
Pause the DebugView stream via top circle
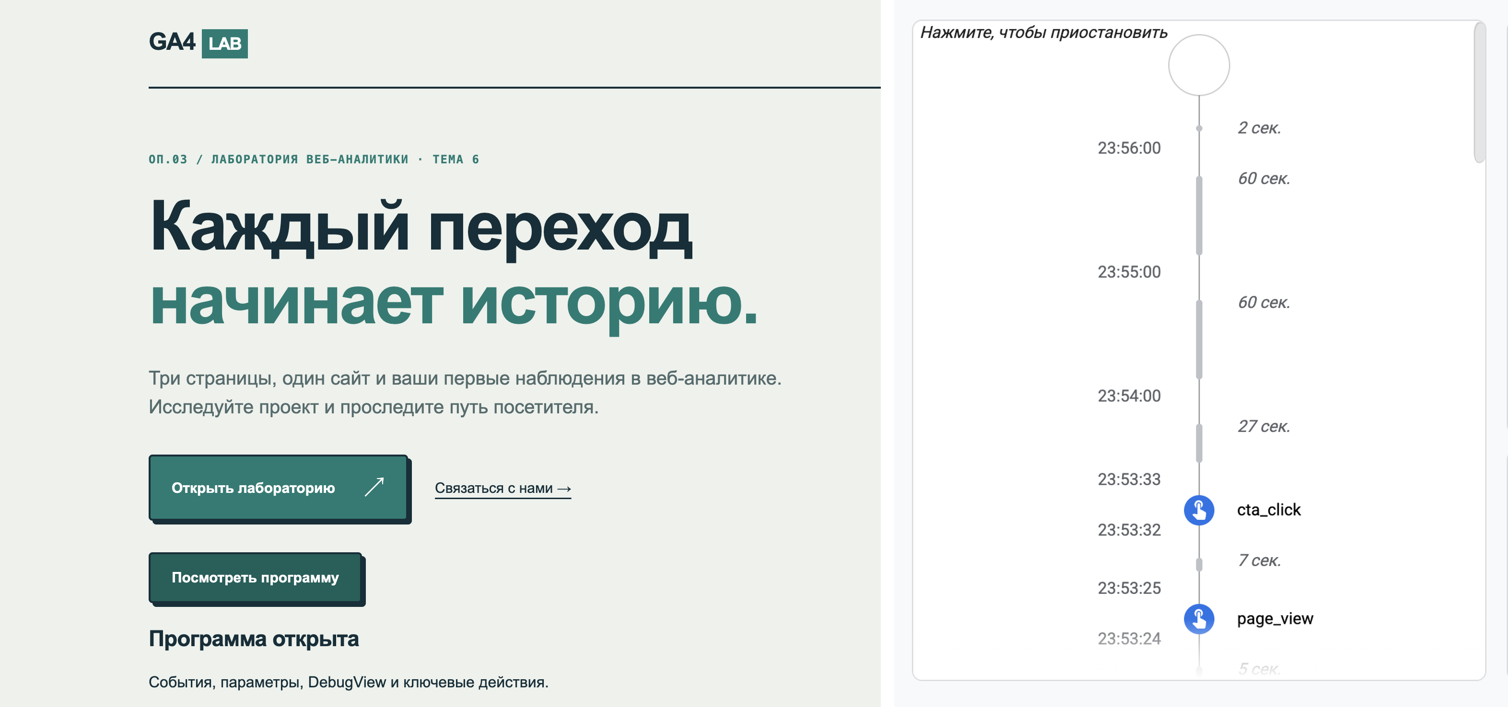coord(1199,65)
